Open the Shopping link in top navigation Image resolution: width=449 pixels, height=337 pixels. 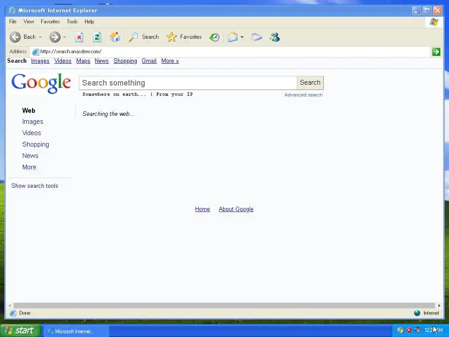pos(125,61)
